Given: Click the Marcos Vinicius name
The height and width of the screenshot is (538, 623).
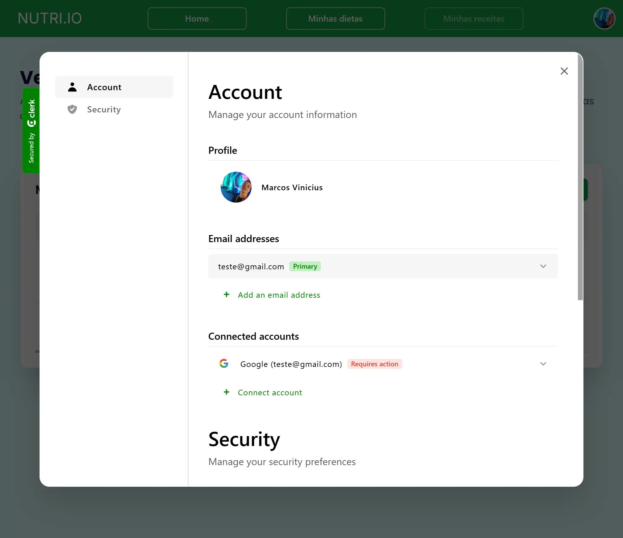Looking at the screenshot, I should [x=292, y=187].
